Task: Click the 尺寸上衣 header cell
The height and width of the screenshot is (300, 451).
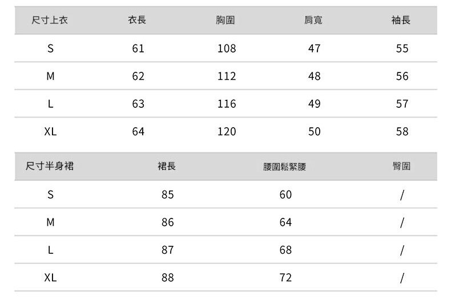Action: pos(50,21)
